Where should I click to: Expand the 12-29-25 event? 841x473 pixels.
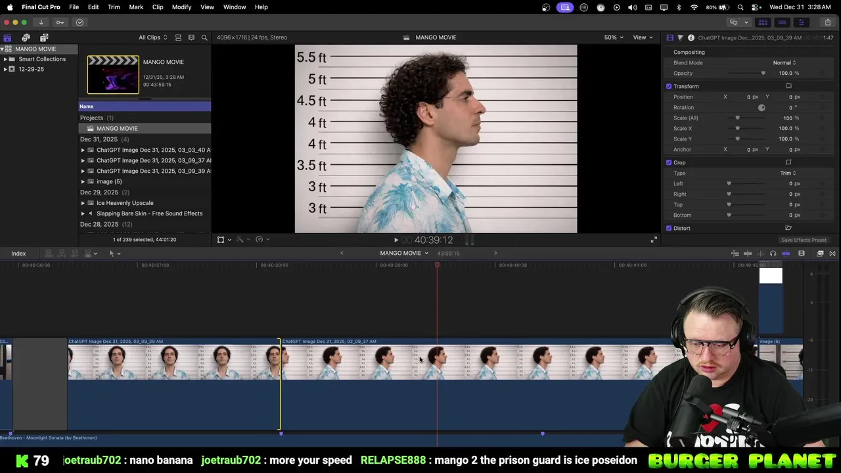point(5,69)
